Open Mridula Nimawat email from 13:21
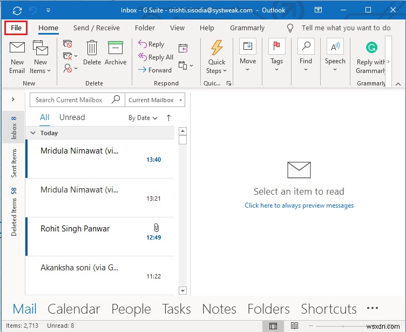The width and height of the screenshot is (406, 332). [x=101, y=198]
